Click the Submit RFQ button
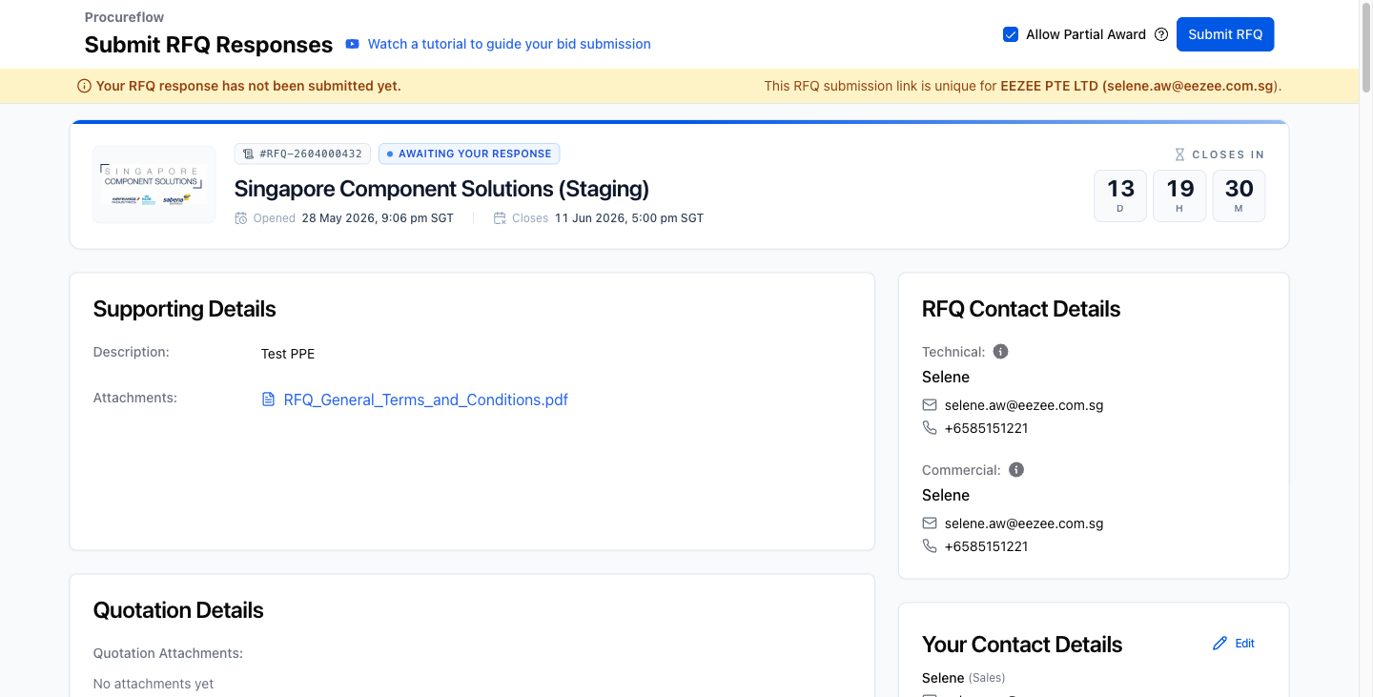This screenshot has height=697, width=1373. pos(1225,34)
